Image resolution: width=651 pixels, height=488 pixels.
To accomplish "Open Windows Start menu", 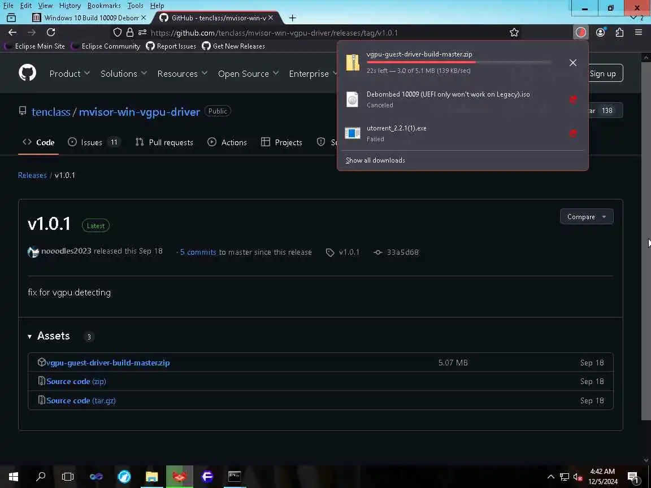I will point(14,476).
